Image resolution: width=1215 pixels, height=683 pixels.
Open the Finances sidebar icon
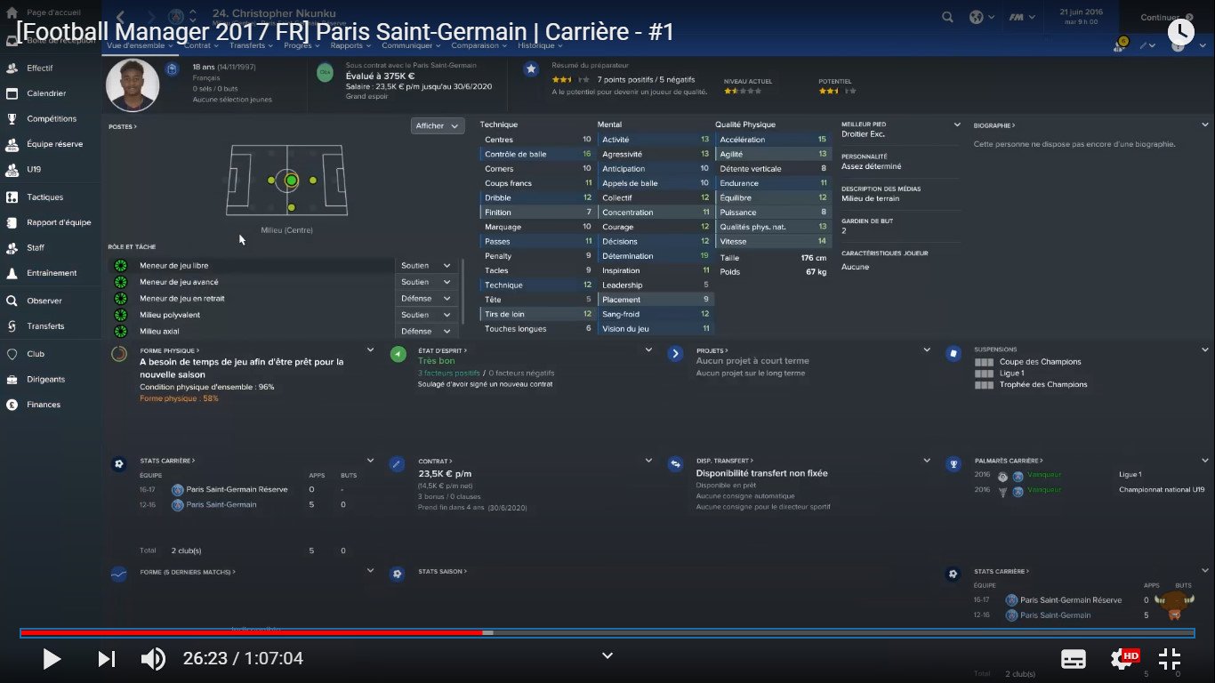pos(12,405)
